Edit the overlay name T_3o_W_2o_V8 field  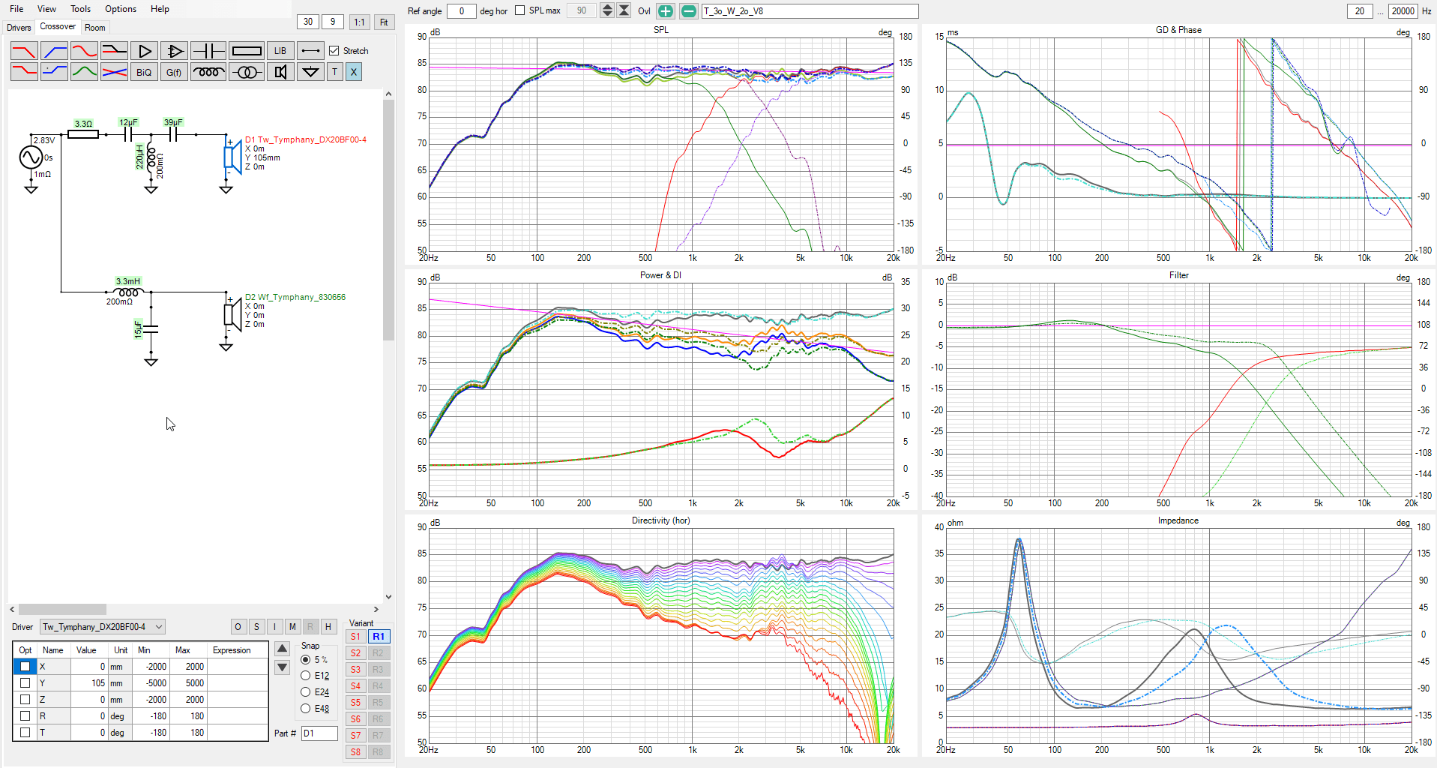point(810,11)
